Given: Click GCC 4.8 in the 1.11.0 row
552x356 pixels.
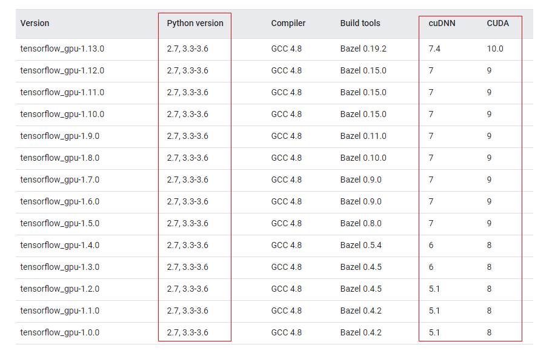Looking at the screenshot, I should [286, 92].
